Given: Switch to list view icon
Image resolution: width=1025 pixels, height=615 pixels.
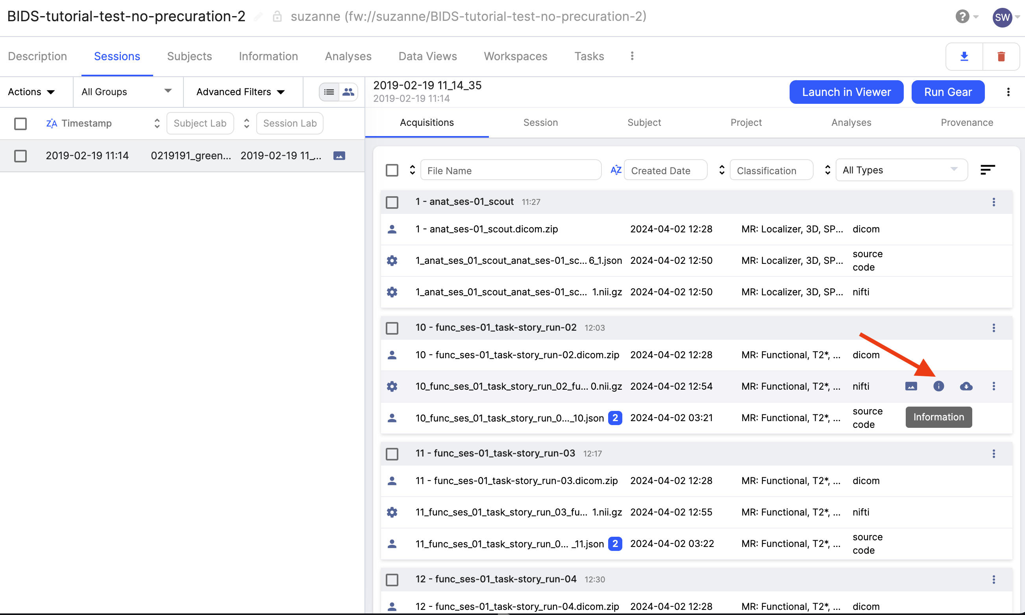Looking at the screenshot, I should pos(329,92).
